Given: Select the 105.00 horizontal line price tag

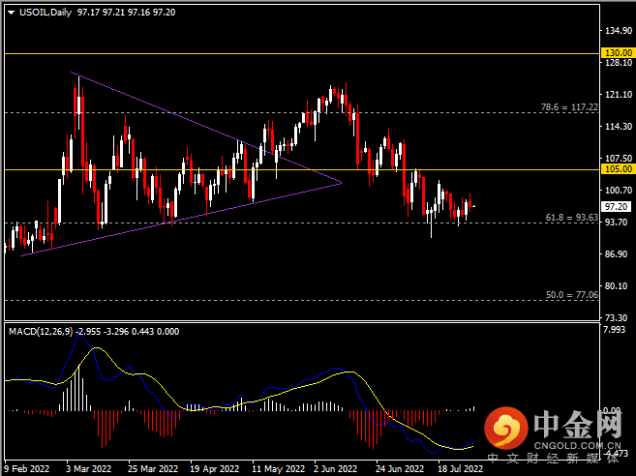Looking at the screenshot, I should click(x=617, y=168).
